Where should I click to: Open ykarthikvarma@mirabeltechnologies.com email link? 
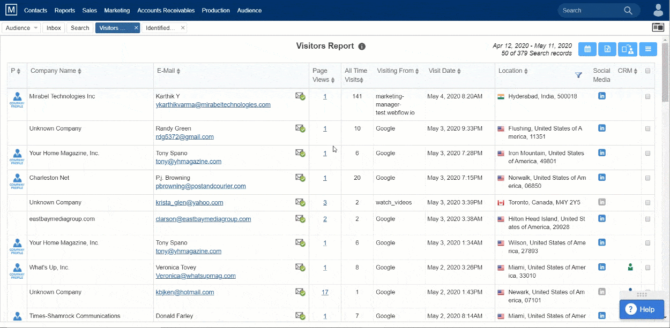[x=213, y=105]
